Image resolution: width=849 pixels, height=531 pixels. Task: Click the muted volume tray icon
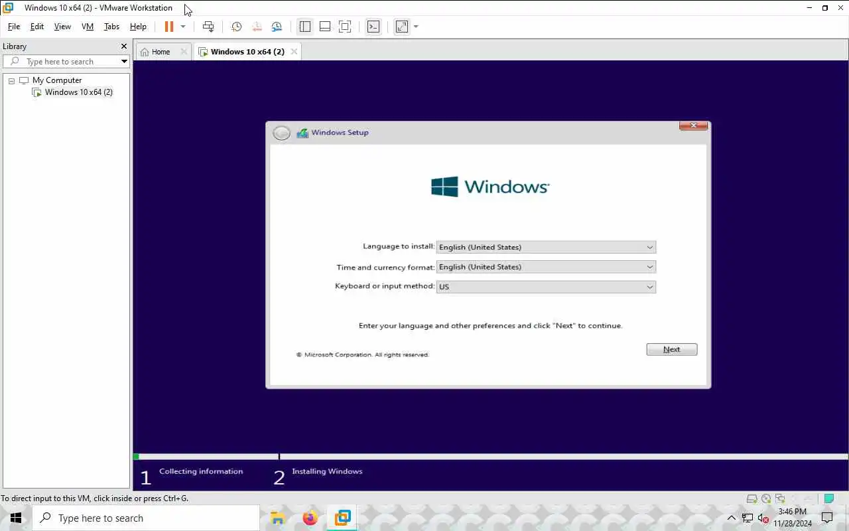(x=763, y=518)
